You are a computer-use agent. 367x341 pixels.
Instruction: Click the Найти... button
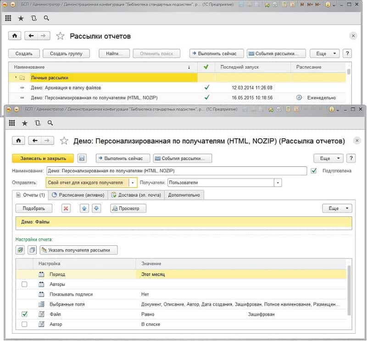(x=114, y=54)
